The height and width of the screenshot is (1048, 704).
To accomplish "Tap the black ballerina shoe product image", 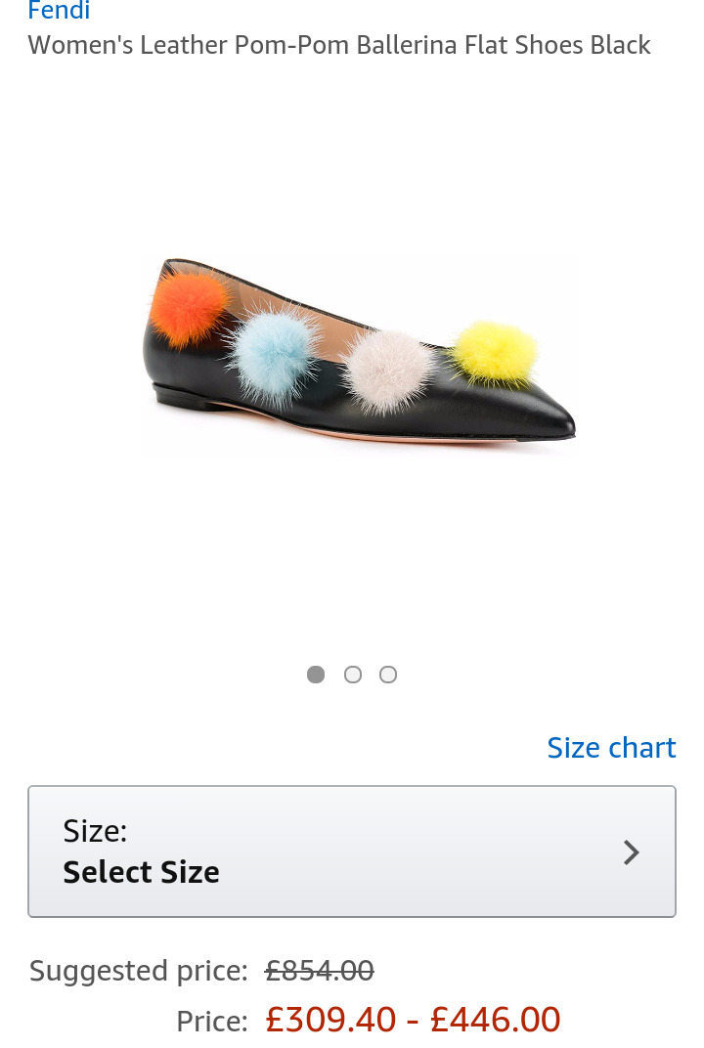I will [x=358, y=354].
